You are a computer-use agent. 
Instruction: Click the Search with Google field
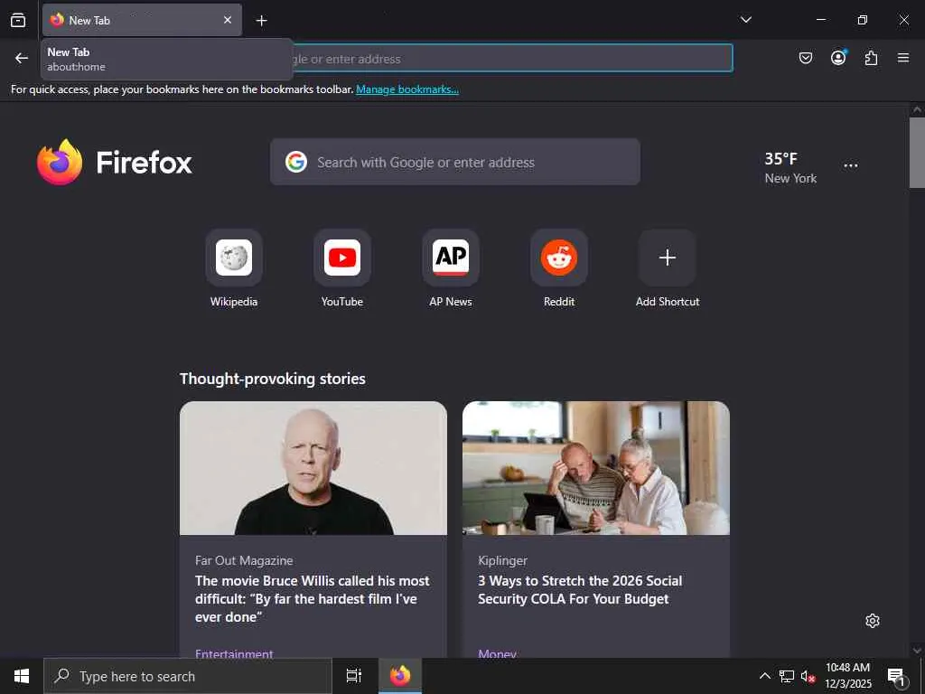[x=455, y=162]
